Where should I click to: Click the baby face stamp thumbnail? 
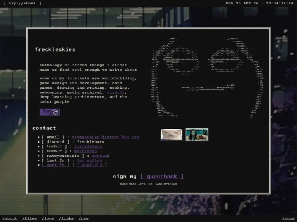pos(172,134)
